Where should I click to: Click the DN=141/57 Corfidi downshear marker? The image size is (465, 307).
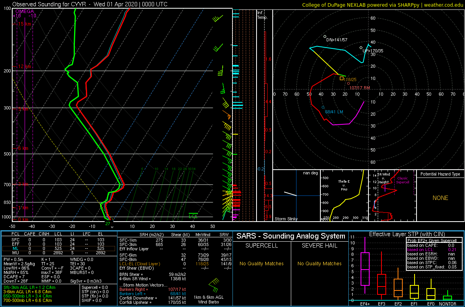(325, 37)
